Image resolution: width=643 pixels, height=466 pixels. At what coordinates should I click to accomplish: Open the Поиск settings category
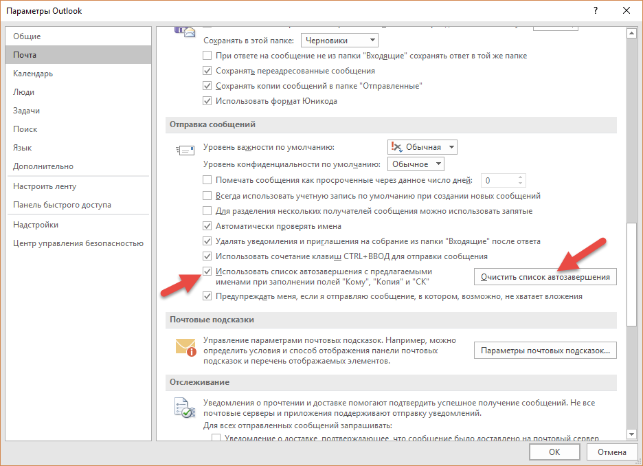tap(78, 129)
